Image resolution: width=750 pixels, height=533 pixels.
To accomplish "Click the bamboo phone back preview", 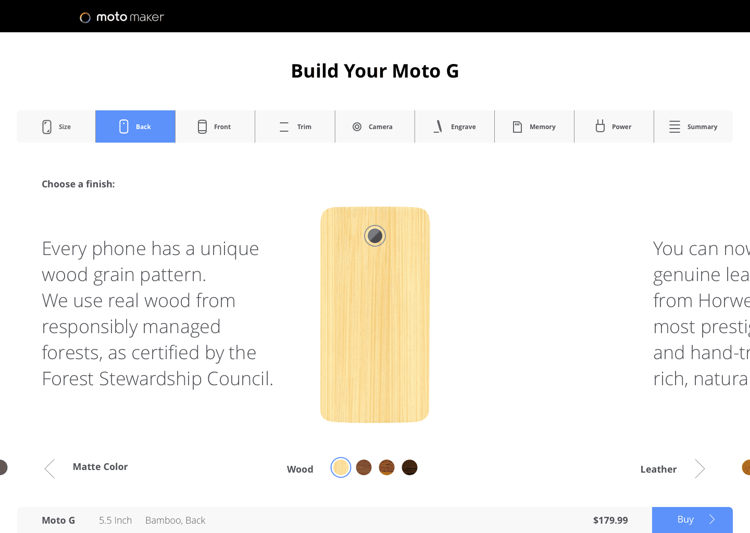I will click(x=375, y=315).
